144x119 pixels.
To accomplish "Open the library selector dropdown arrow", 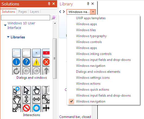I will 93,12.
